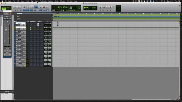The image size is (182, 102).
Task: Enable record on STEREO 1 track
Action: coord(16,45)
